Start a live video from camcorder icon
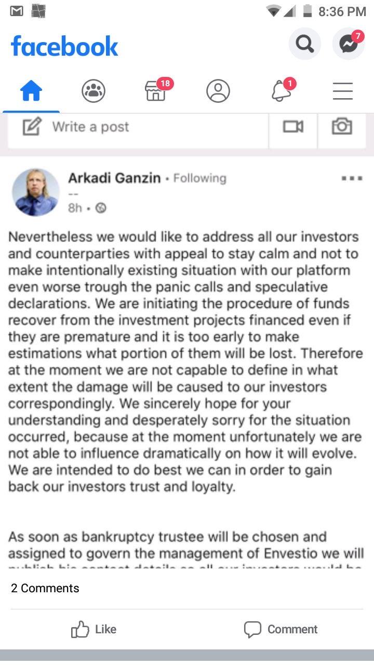374x665 pixels. (x=293, y=127)
